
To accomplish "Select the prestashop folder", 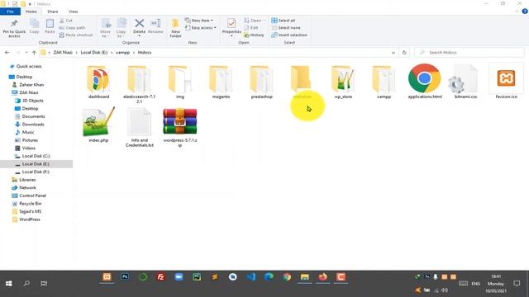I will [x=262, y=82].
